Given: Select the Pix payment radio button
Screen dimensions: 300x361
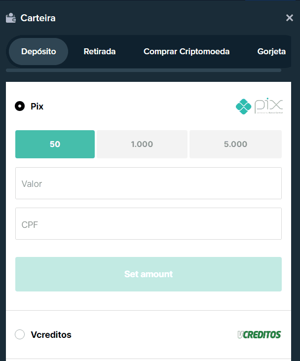Looking at the screenshot, I should tap(20, 106).
